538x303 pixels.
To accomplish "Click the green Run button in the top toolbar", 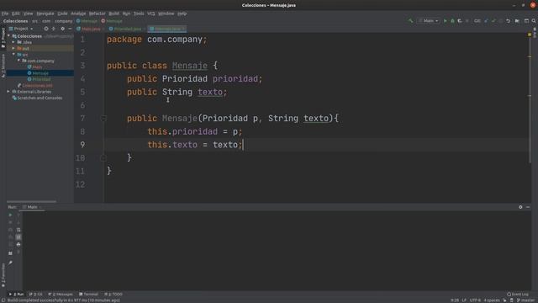I will 445,21.
